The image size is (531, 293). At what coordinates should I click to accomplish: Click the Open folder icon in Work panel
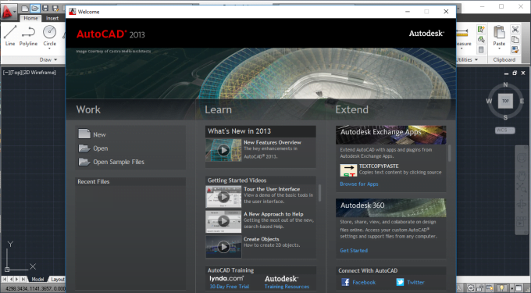84,148
